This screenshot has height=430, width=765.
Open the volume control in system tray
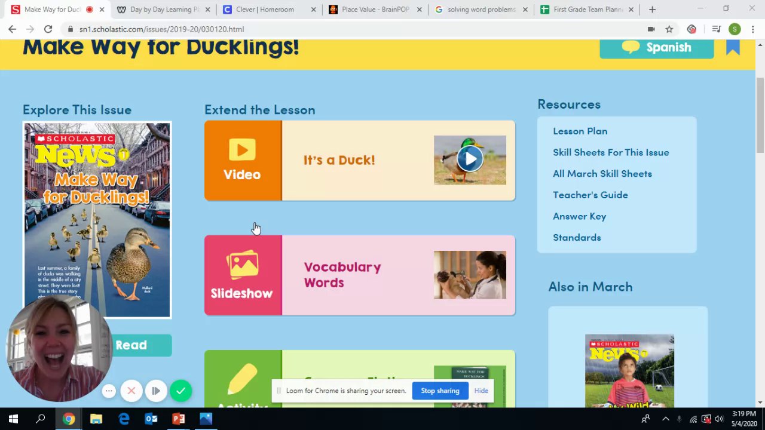click(x=719, y=419)
